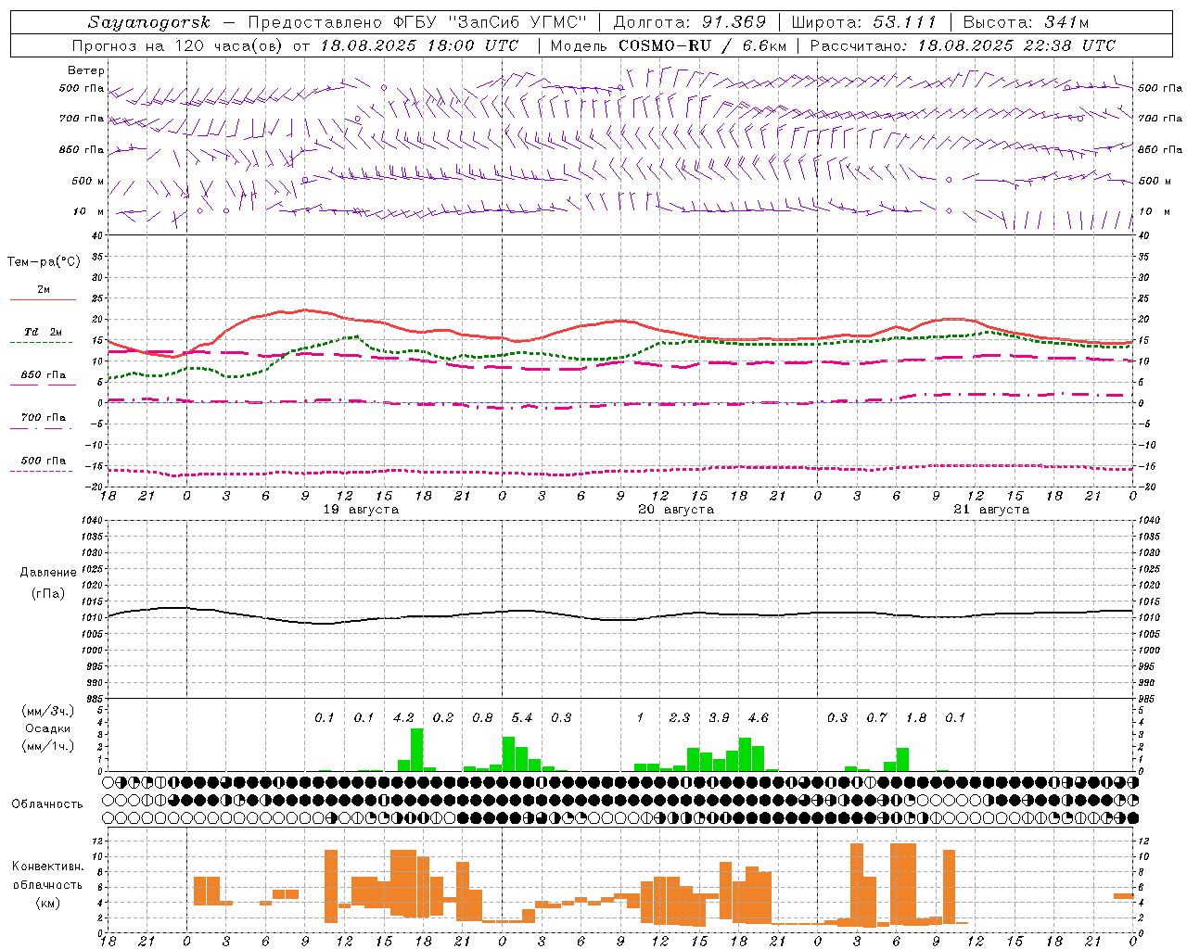Click the '850 гПа' temperature legend entry
This screenshot has height=949, width=1187.
coord(43,375)
